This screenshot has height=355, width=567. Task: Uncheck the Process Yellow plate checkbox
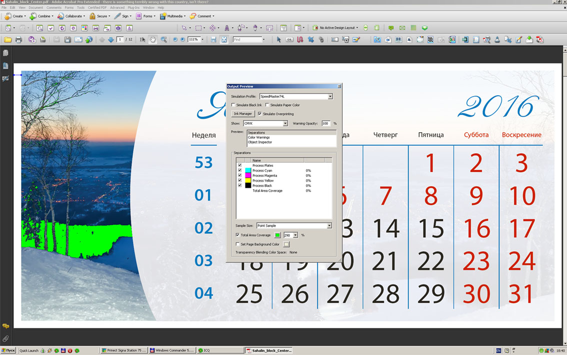click(x=239, y=180)
